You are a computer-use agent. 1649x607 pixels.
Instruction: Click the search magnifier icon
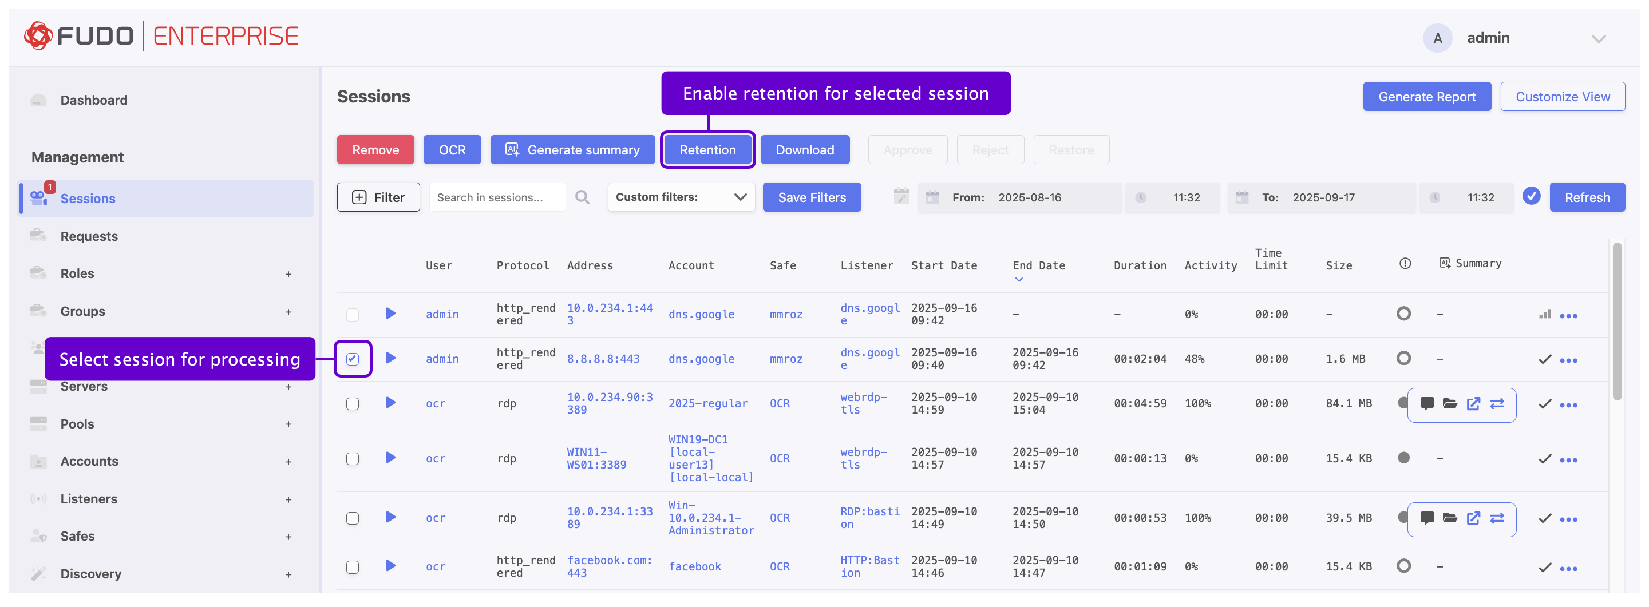(582, 197)
